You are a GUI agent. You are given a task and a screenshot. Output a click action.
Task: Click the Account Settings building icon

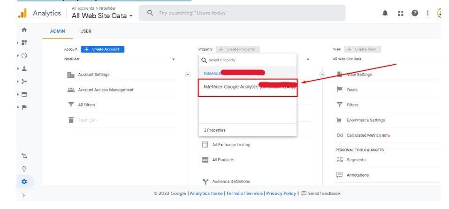(71, 75)
